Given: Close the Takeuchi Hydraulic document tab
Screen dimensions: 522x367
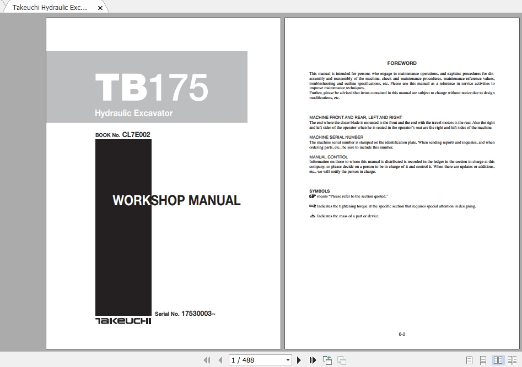Looking at the screenshot, I should [100, 8].
